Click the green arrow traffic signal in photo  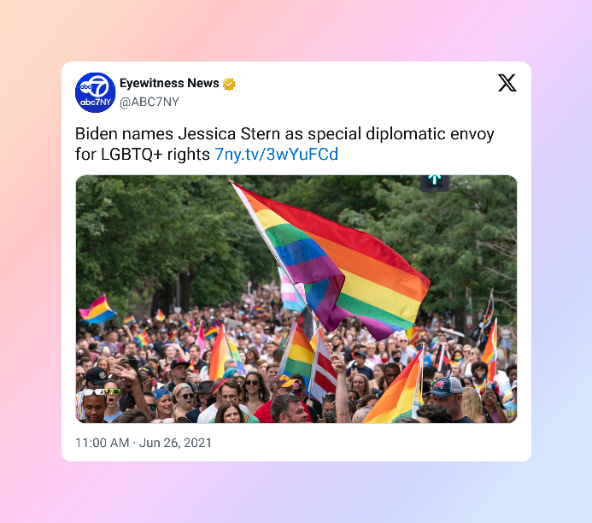coord(435,183)
